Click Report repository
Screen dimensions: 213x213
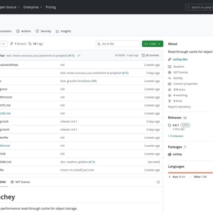tap(179, 106)
